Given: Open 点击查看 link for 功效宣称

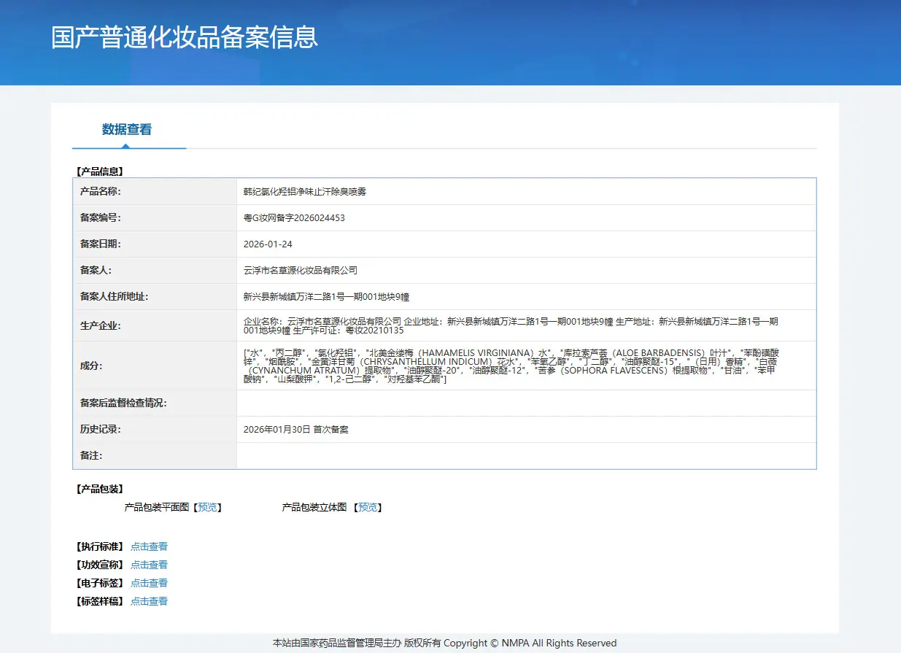Looking at the screenshot, I should point(149,565).
